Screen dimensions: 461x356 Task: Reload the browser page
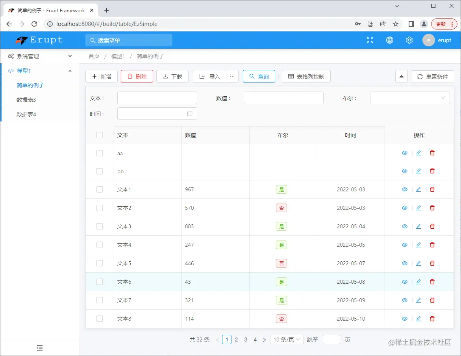point(34,24)
